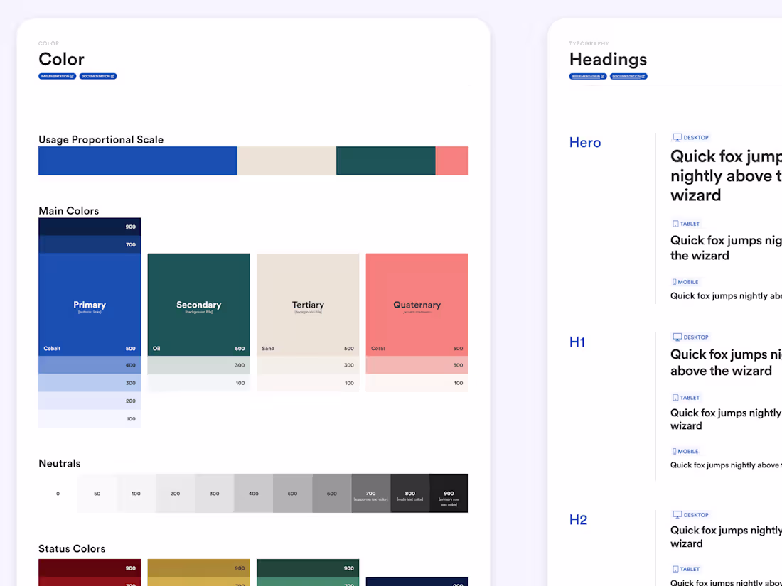Image resolution: width=782 pixels, height=586 pixels.
Task: Click the "Neutrals" heading
Action: click(x=59, y=463)
